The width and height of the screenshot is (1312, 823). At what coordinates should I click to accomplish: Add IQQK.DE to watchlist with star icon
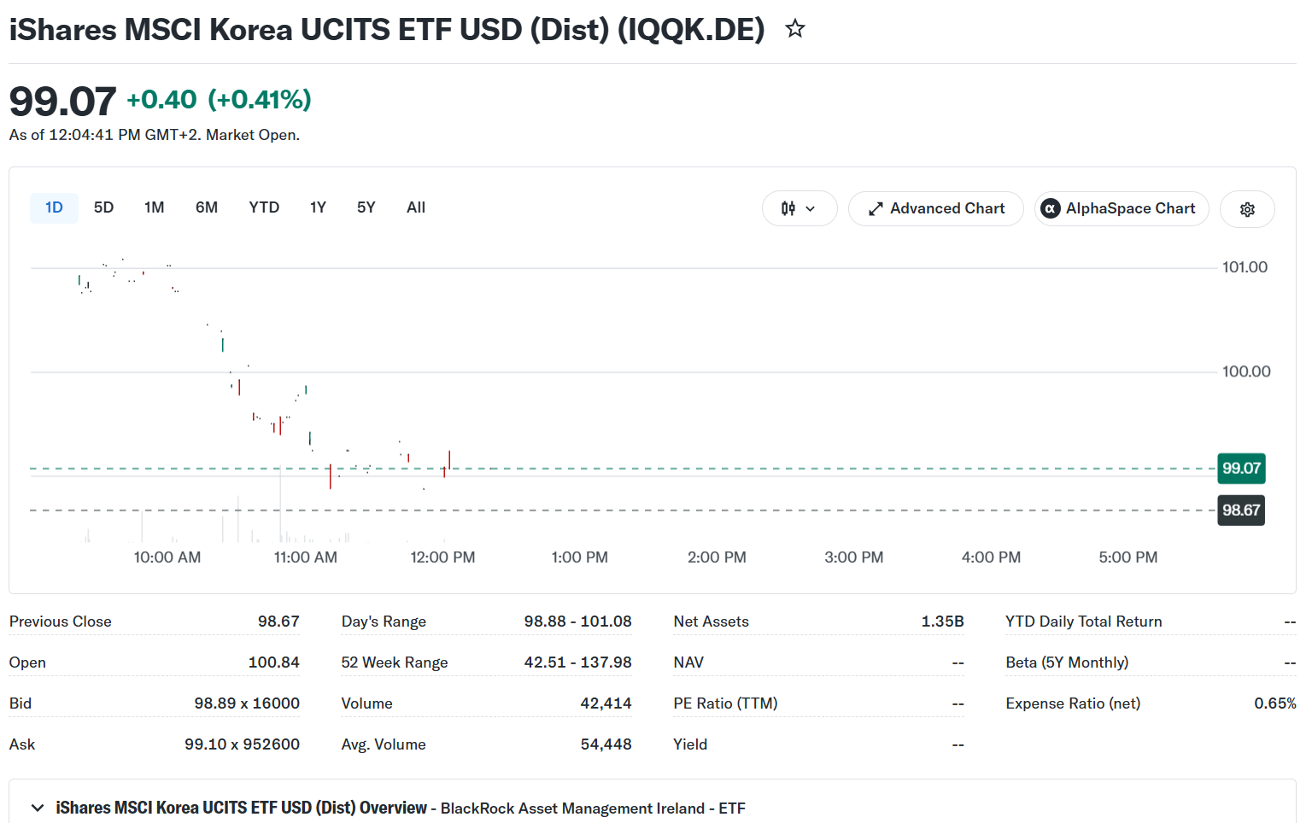point(795,29)
